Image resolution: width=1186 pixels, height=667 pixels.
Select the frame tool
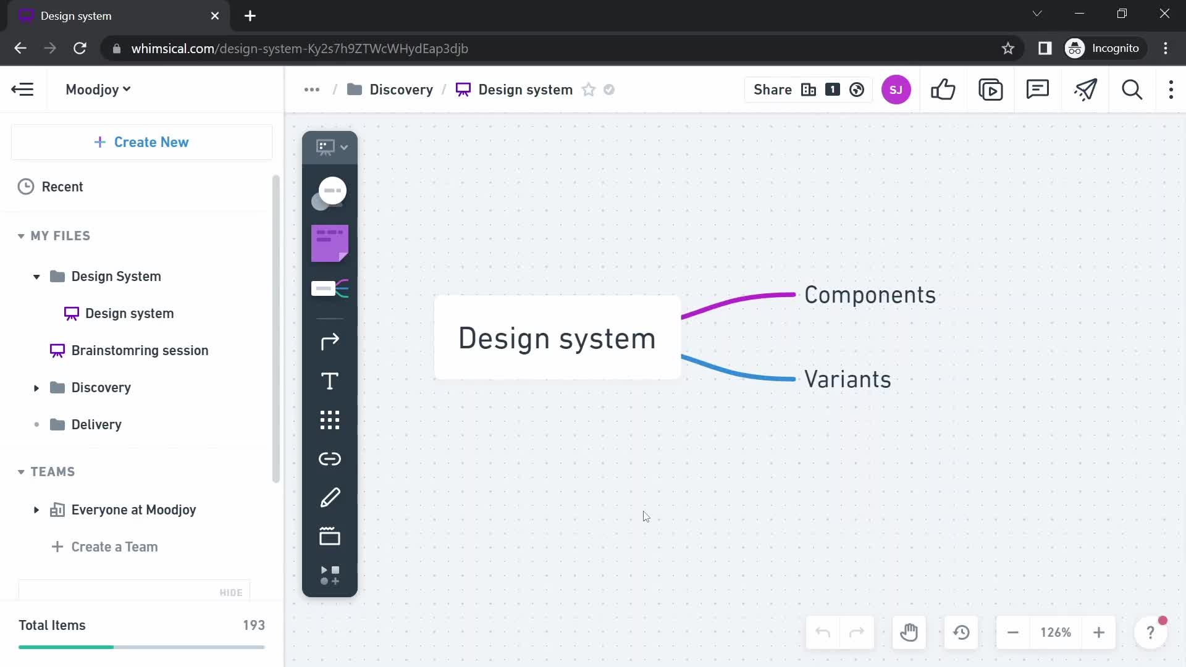tap(330, 537)
